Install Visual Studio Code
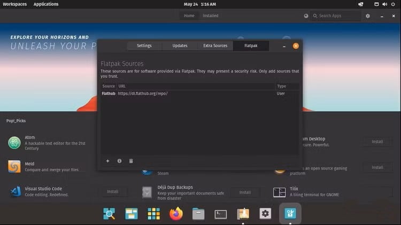This screenshot has height=225, width=401. (x=112, y=191)
